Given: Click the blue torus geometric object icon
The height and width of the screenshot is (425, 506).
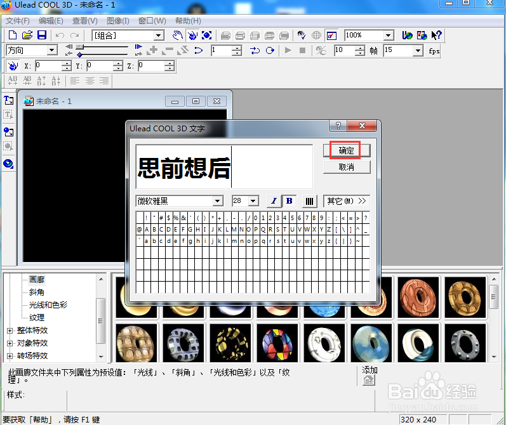Looking at the screenshot, I should point(9,164).
